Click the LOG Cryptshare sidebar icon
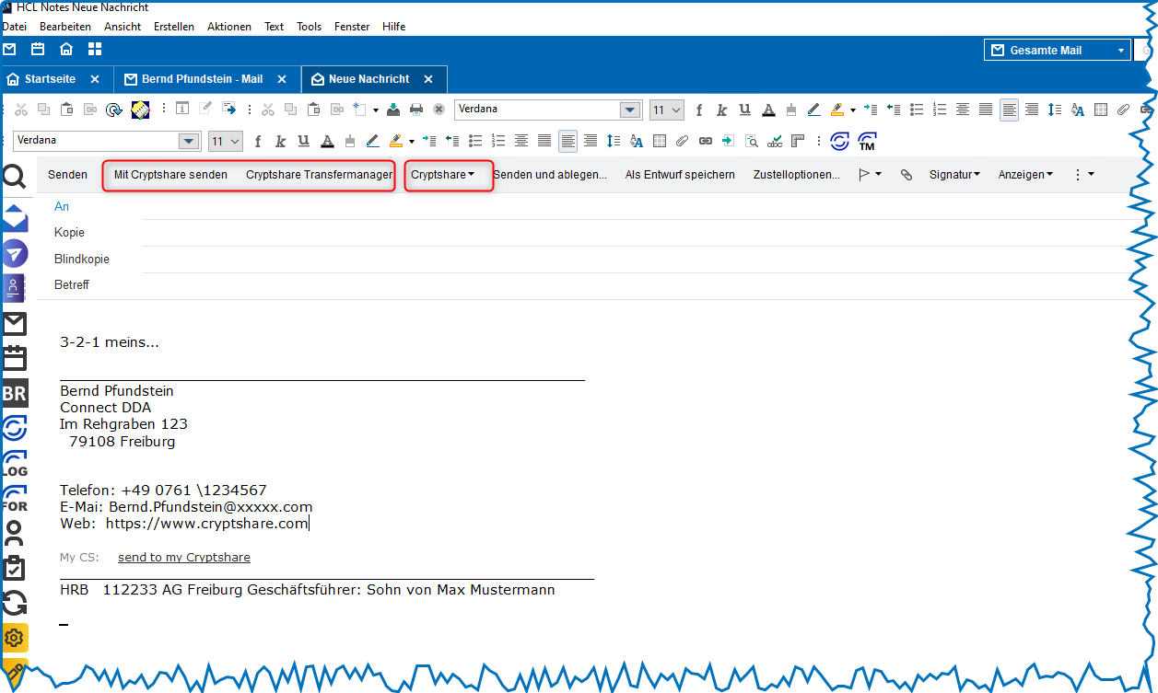 click(15, 464)
